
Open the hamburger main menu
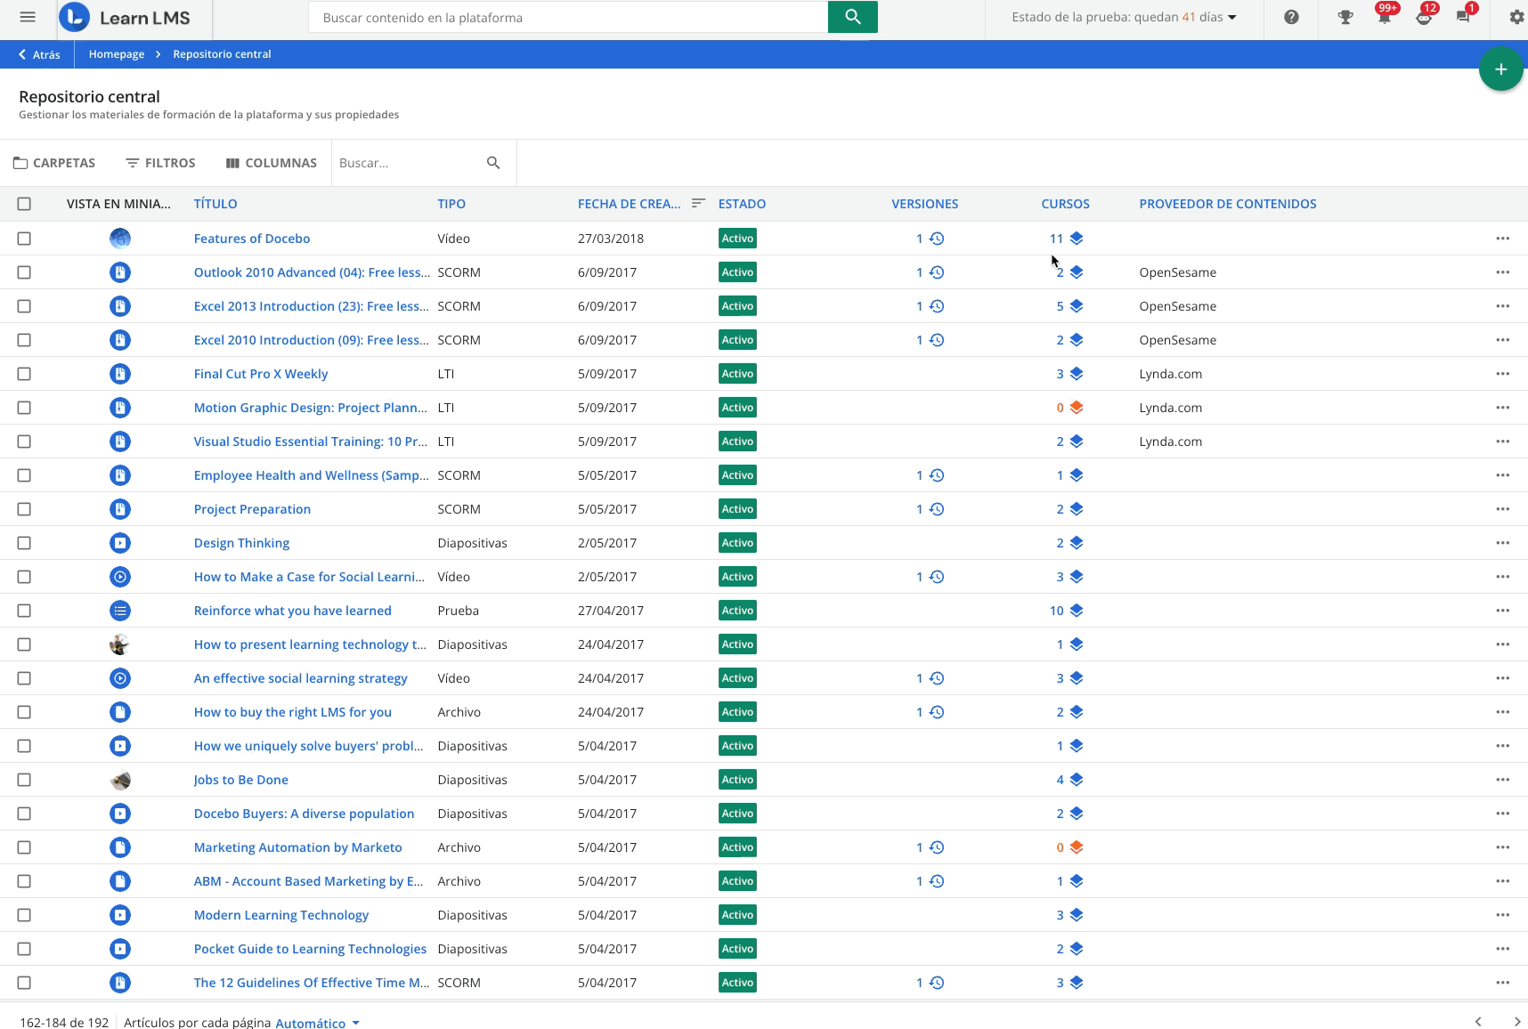(x=28, y=17)
